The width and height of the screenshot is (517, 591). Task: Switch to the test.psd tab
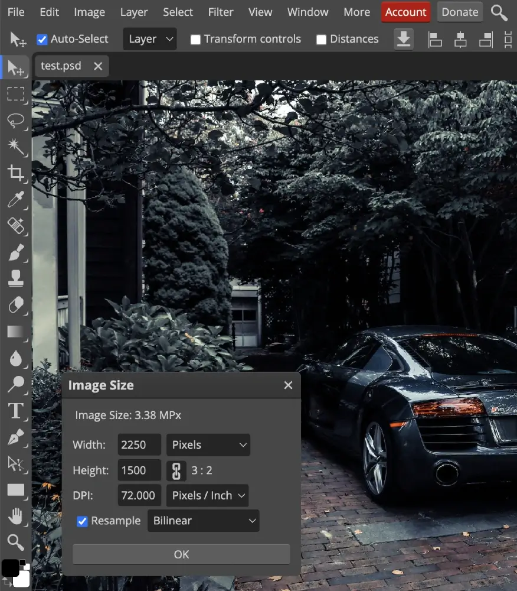pos(61,66)
